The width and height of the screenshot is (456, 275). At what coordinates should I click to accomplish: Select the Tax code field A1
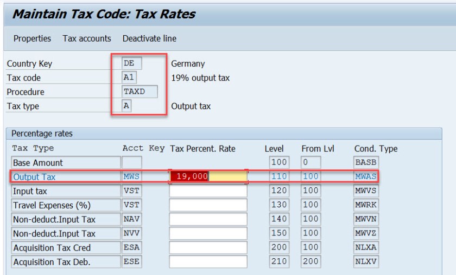pos(129,77)
